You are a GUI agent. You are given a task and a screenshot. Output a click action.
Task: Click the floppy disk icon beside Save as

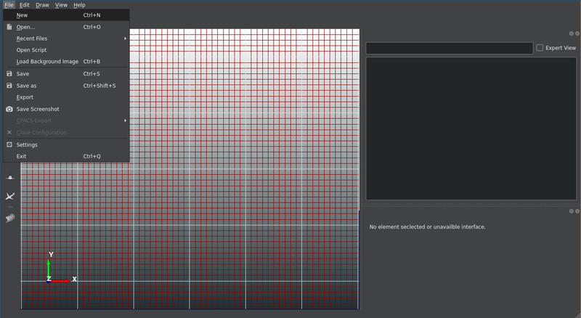coord(9,86)
